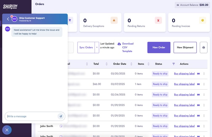Click the Ship.com logo

tap(10, 6)
